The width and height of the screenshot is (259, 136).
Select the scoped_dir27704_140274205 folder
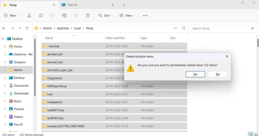click(114, 126)
